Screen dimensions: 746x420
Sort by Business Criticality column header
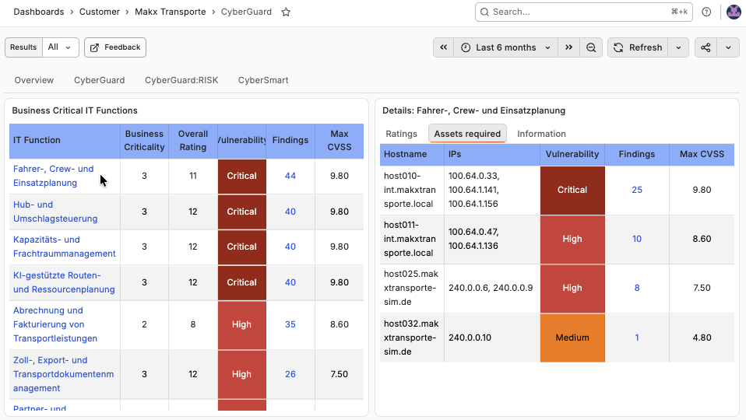point(144,141)
